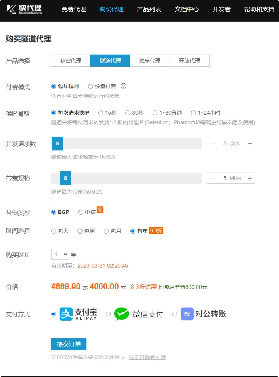Viewport: 279px width, 377px height.
Task: Click the 带宽规格 slider handle
Action: (65, 178)
